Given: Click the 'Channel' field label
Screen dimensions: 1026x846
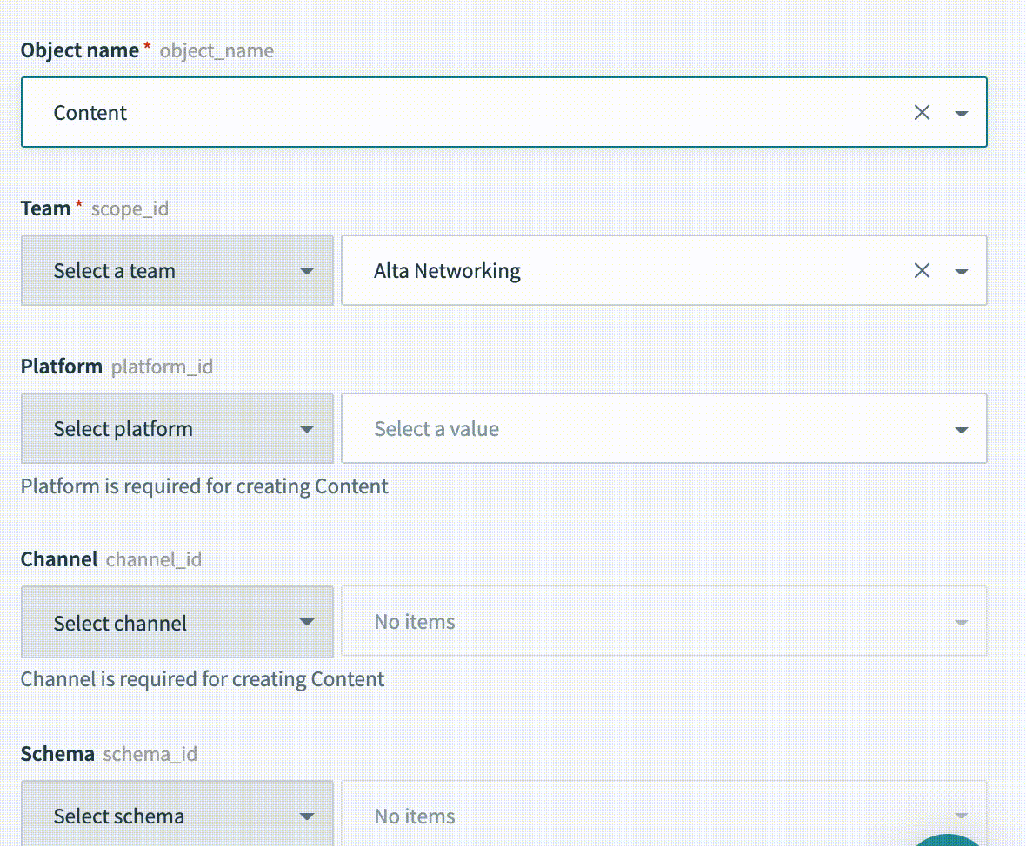Looking at the screenshot, I should 58,559.
